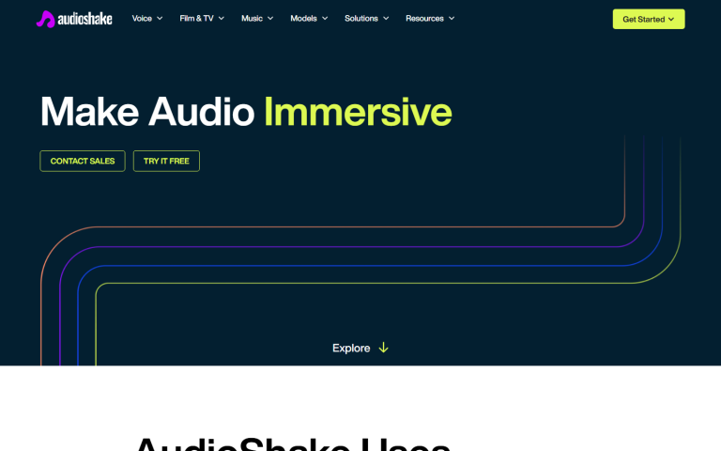
Task: Click the Make Audio Immersive headline
Action: 246,112
